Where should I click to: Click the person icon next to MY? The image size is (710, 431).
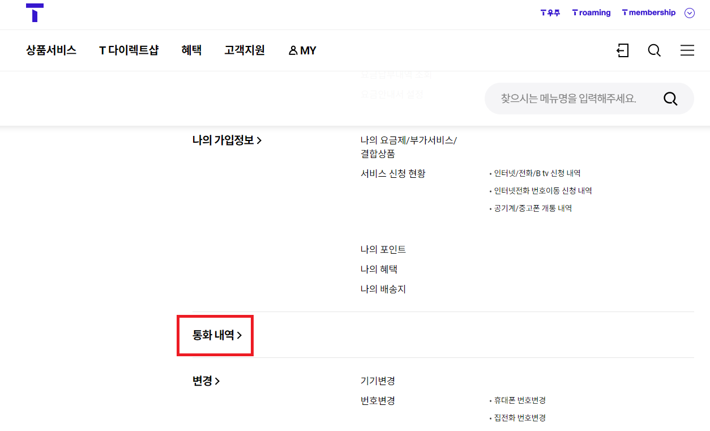[x=292, y=50]
